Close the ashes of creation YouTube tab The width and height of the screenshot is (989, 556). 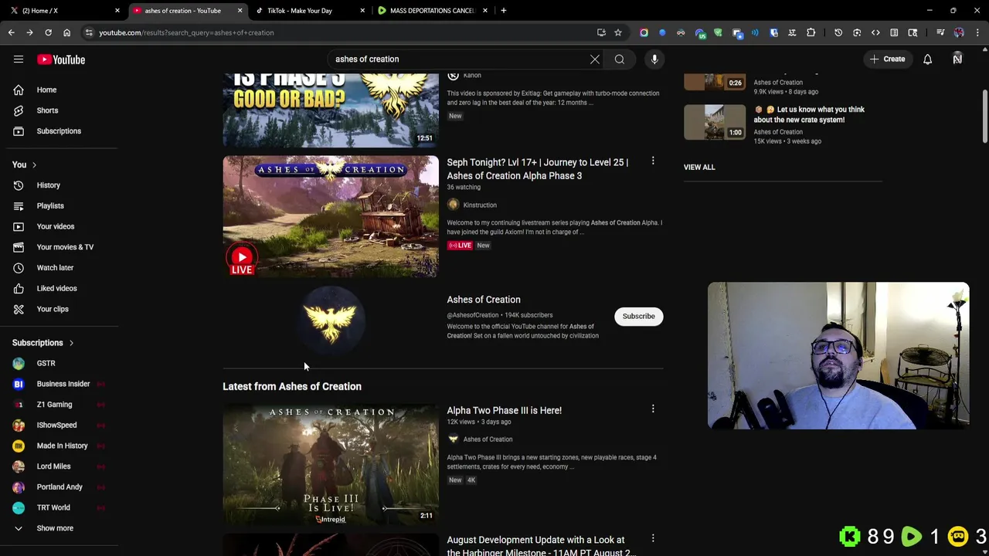tap(240, 11)
